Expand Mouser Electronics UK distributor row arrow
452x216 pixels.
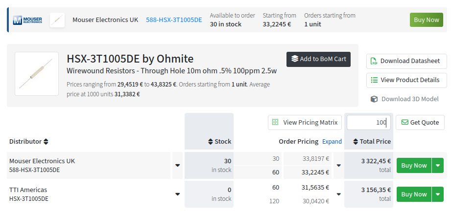click(x=178, y=165)
